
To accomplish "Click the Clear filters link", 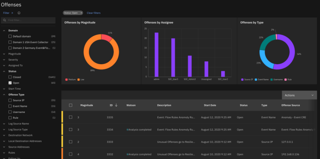I will coord(94,13).
